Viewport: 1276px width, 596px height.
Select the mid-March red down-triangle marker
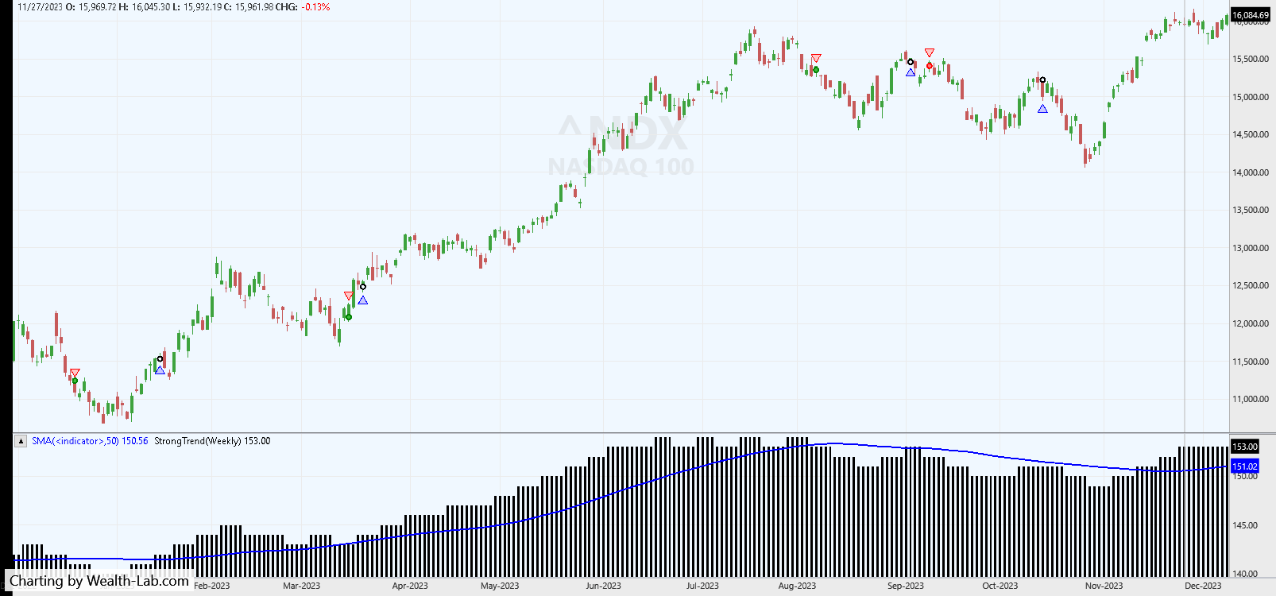click(349, 296)
